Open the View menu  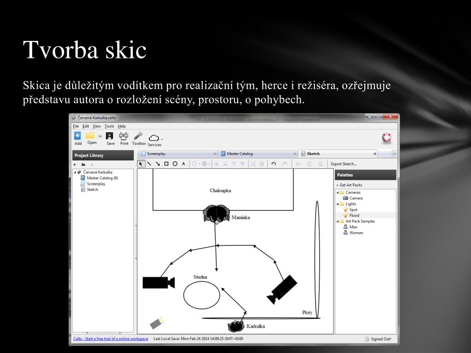tap(97, 126)
